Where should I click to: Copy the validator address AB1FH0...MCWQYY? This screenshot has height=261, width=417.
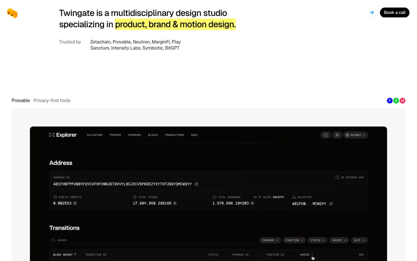(331, 204)
